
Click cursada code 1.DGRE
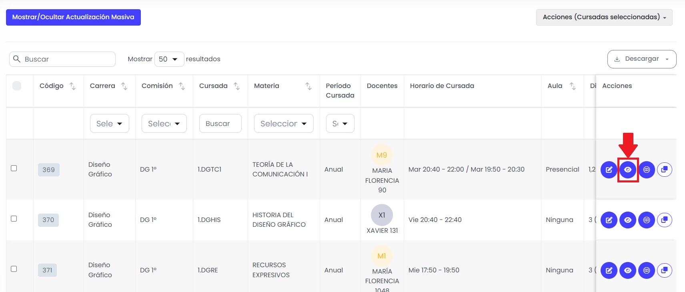(208, 270)
